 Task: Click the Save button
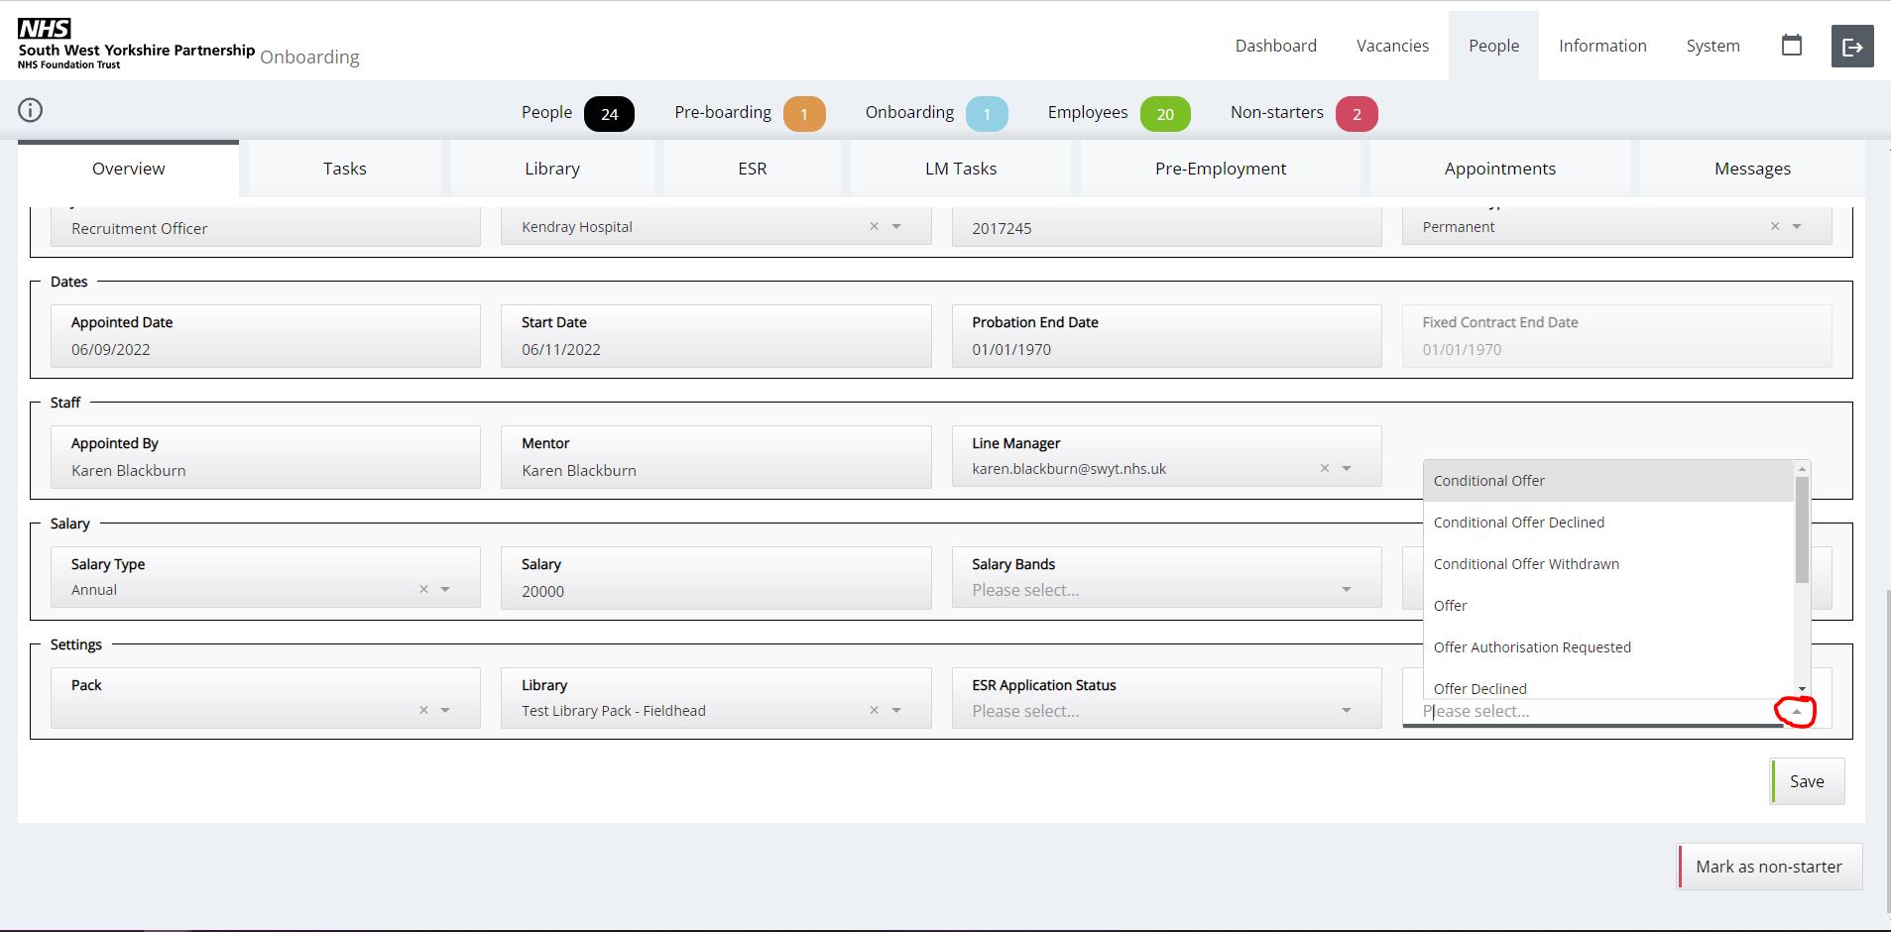coord(1806,781)
